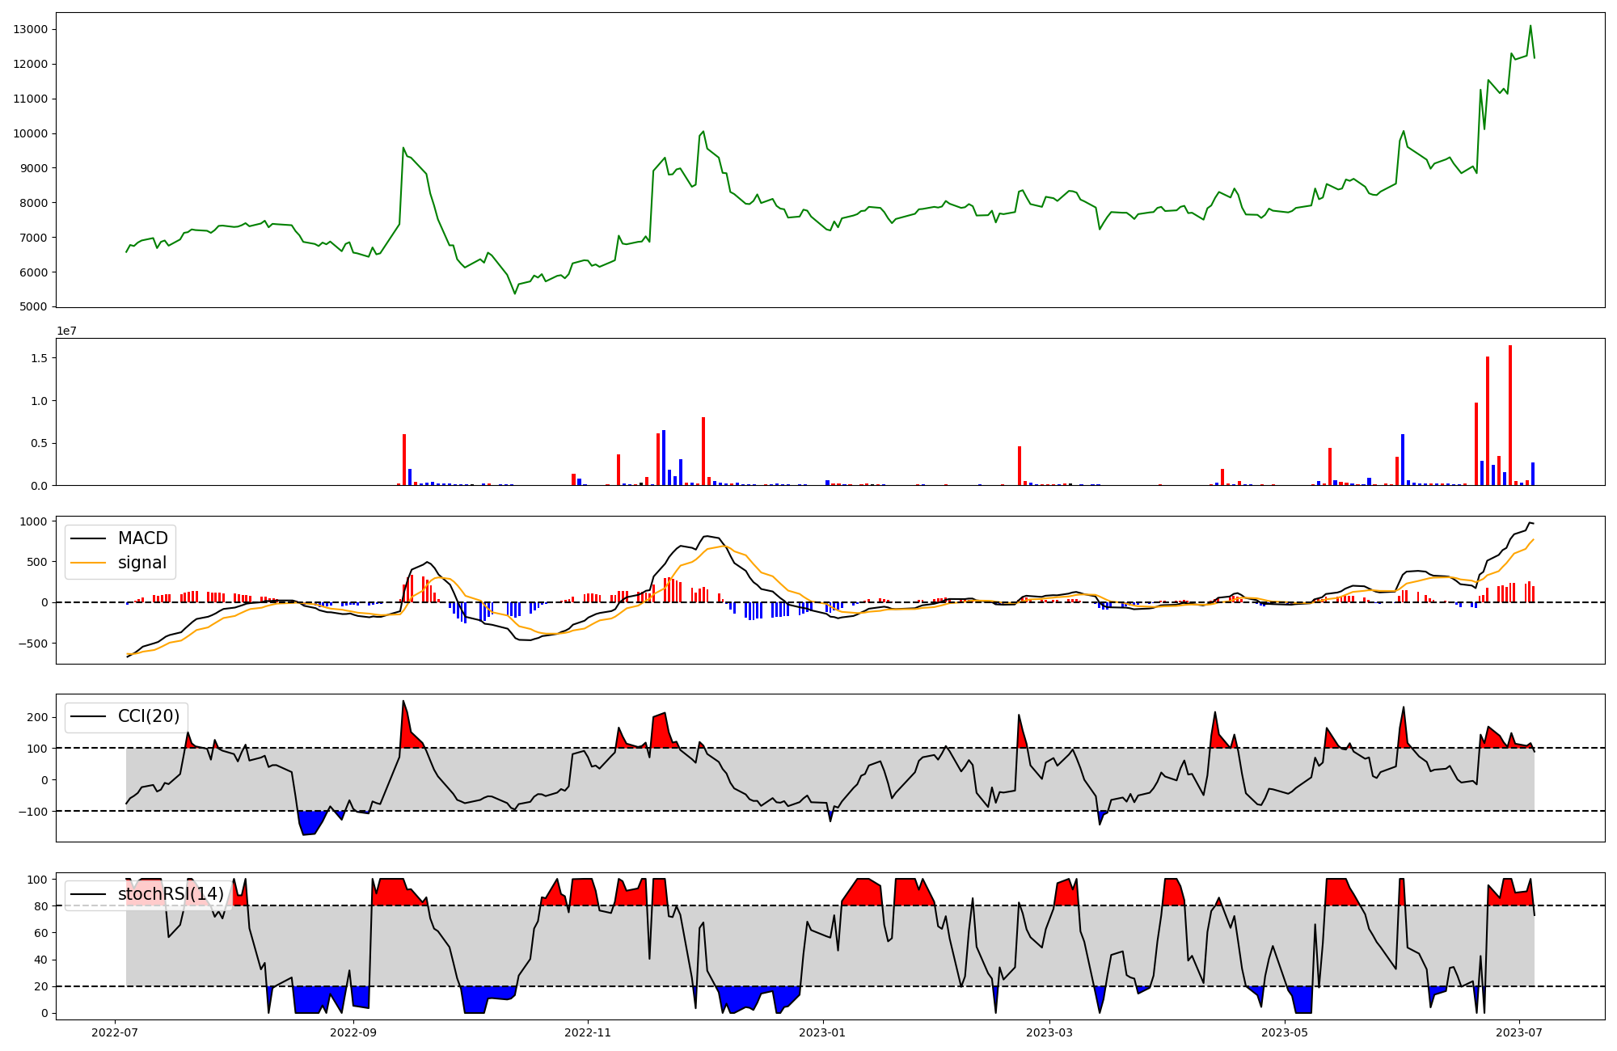Screen dimensions: 1617x1051
Task: Click the 13000 price axis tick label
Action: tap(31, 30)
